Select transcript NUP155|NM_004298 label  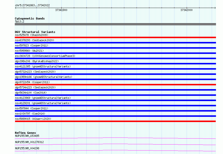click(x=27, y=148)
